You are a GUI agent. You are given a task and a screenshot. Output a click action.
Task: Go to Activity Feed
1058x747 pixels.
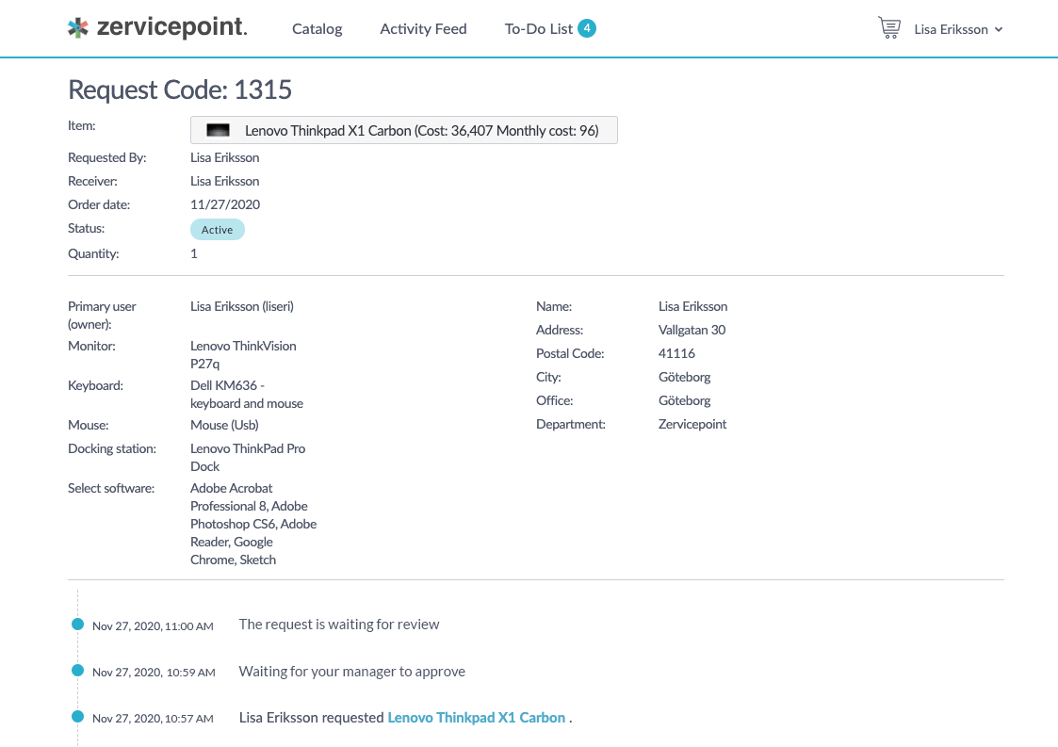point(423,29)
